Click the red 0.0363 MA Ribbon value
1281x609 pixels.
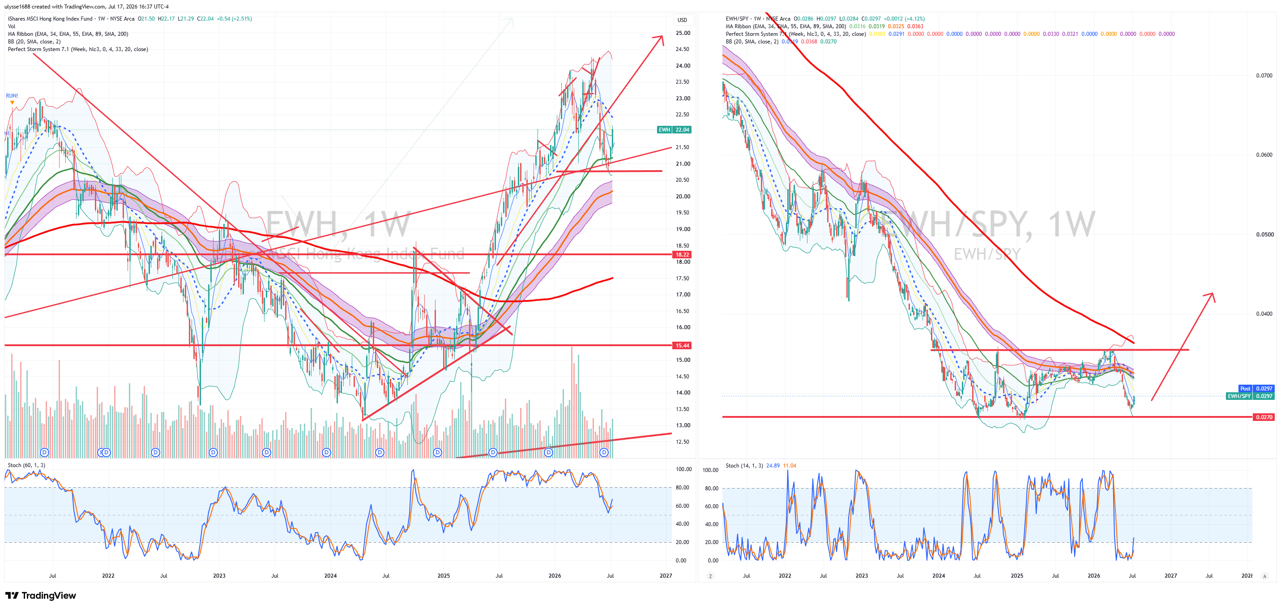click(x=915, y=26)
